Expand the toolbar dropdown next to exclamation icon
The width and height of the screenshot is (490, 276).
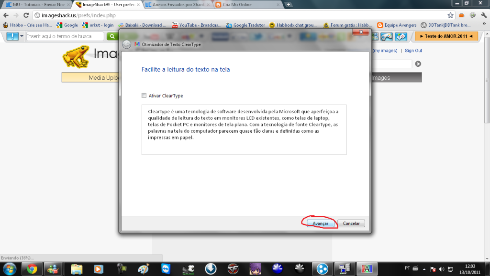tap(22, 36)
